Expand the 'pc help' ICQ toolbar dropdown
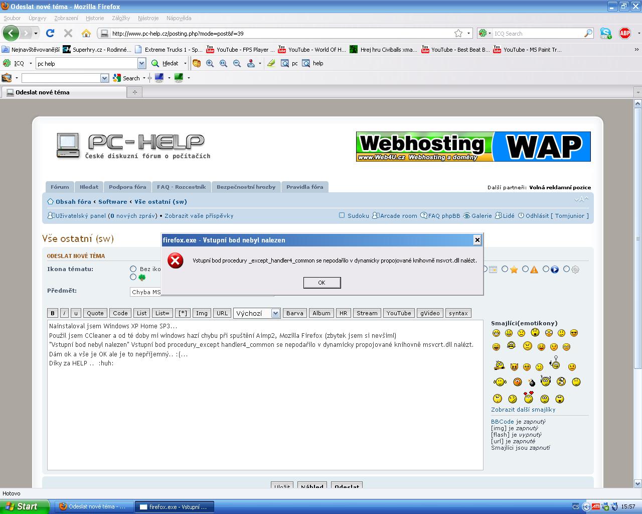Image resolution: width=642 pixels, height=514 pixels. pyautogui.click(x=141, y=63)
